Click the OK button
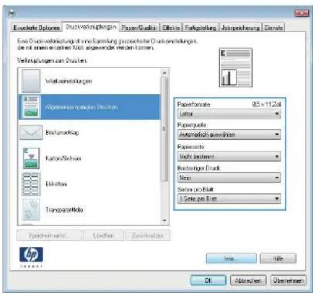The height and width of the screenshot is (293, 313). click(x=208, y=280)
